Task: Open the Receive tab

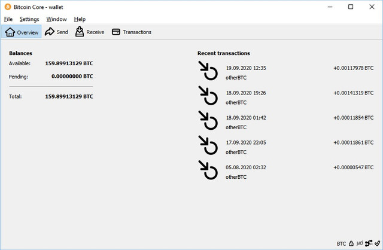Action: pyautogui.click(x=90, y=32)
